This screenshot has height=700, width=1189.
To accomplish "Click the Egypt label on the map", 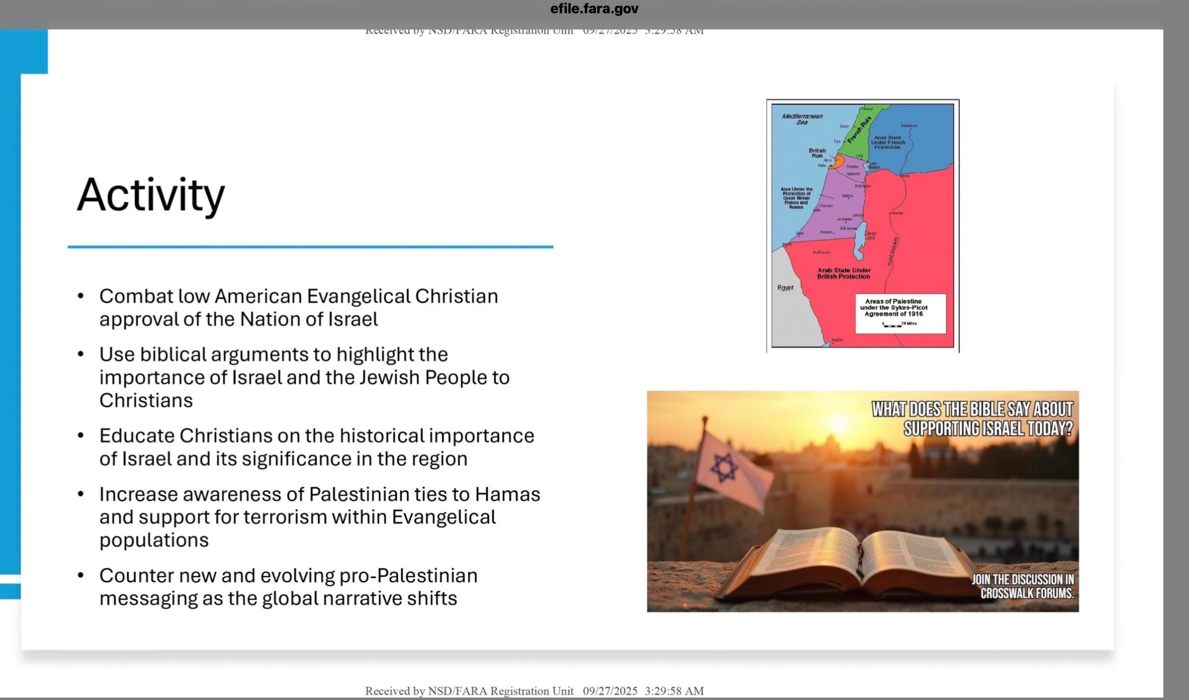I will 785,287.
